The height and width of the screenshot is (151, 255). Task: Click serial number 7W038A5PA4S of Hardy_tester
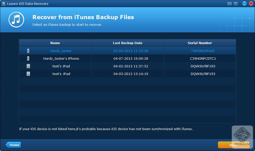[200, 51]
